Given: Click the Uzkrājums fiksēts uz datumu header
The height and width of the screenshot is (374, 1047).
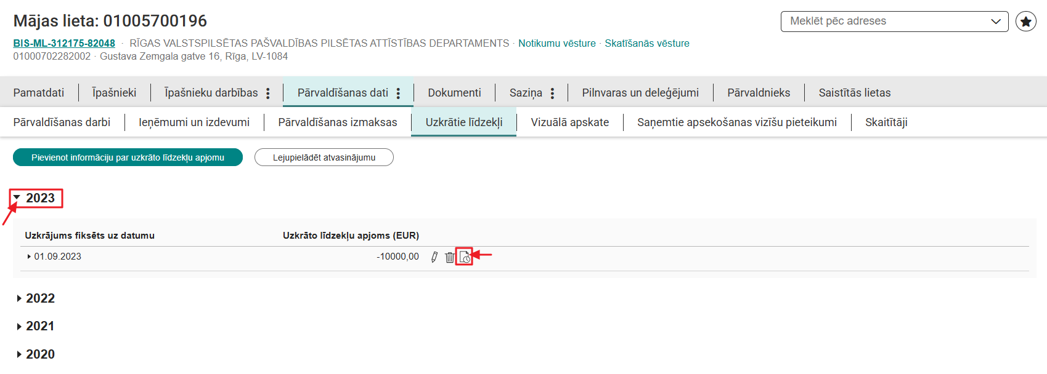Looking at the screenshot, I should pyautogui.click(x=89, y=236).
